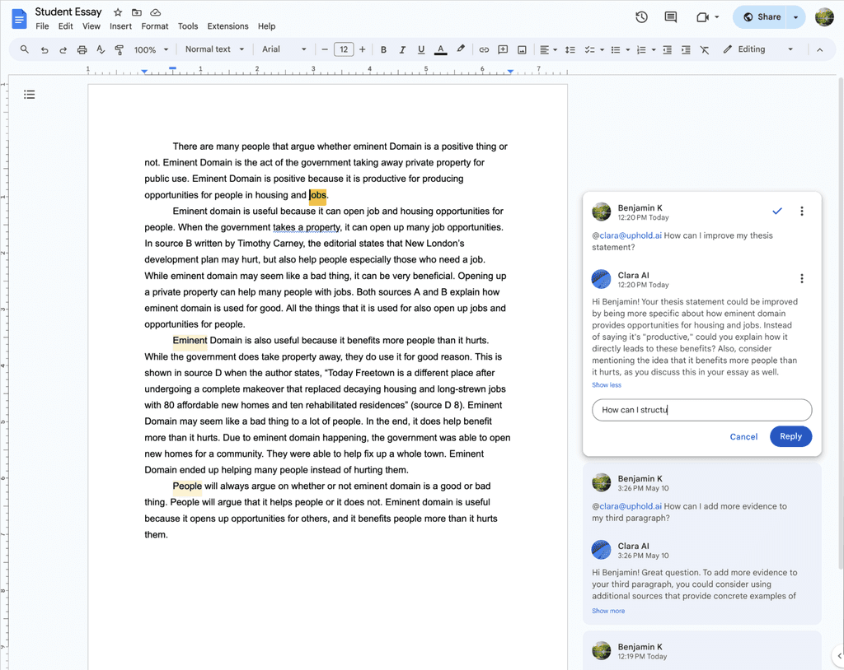Image resolution: width=844 pixels, height=670 pixels.
Task: Open the File menu
Action: point(42,26)
